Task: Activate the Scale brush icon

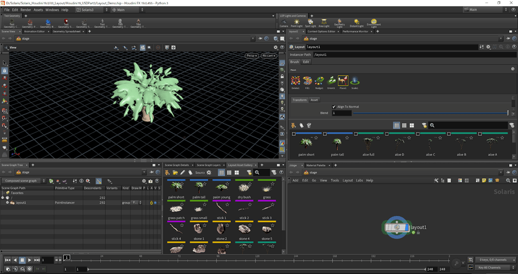Action: [x=355, y=81]
